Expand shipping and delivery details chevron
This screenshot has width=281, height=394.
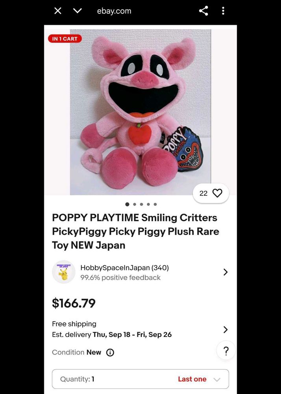tap(226, 329)
